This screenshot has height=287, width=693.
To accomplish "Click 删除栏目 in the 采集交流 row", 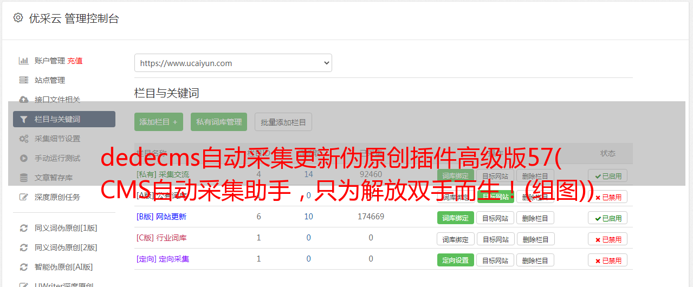I will click(x=535, y=175).
